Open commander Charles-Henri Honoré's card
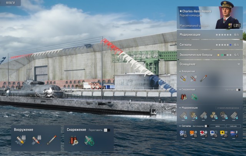 (210, 18)
